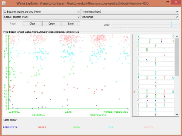Open the X axis babanin_egitim_durumu dropdown
182x136 pixels.
pyautogui.click(x=42, y=12)
